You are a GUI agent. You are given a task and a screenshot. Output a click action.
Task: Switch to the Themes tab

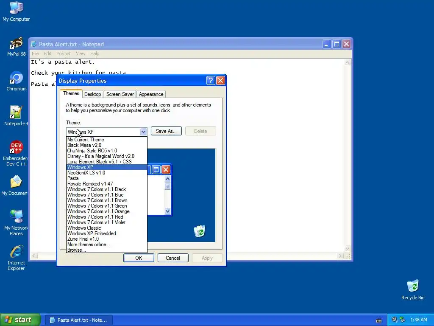[71, 93]
